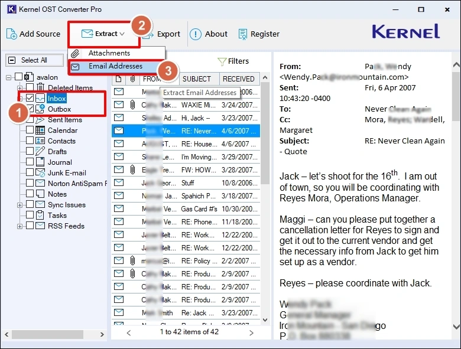Click the email list scroll-down arrow
This screenshot has width=461, height=349.
tap(265, 319)
